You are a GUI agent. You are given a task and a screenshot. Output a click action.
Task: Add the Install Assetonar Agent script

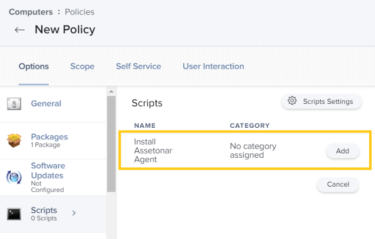click(x=342, y=151)
